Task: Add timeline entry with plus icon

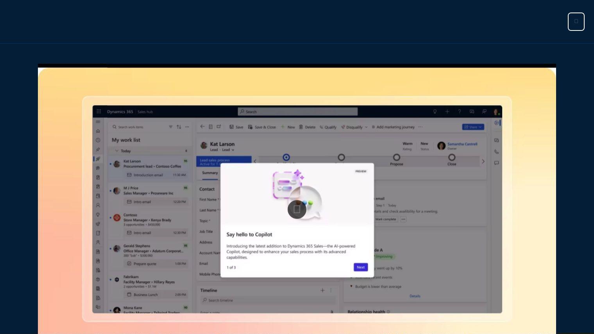Action: point(322,290)
